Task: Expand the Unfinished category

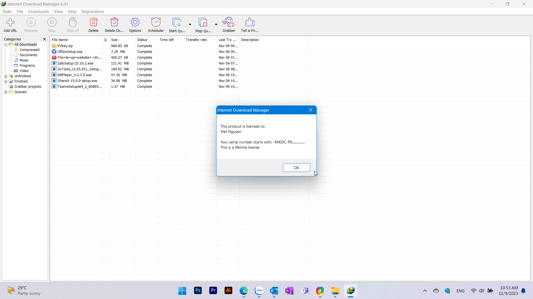Action: click(x=6, y=76)
